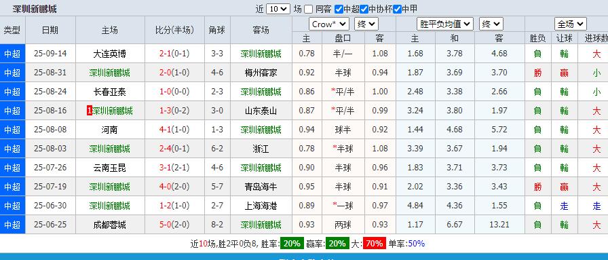Open the 全场 dropdown
The height and width of the screenshot is (260, 608).
pyautogui.click(x=571, y=24)
